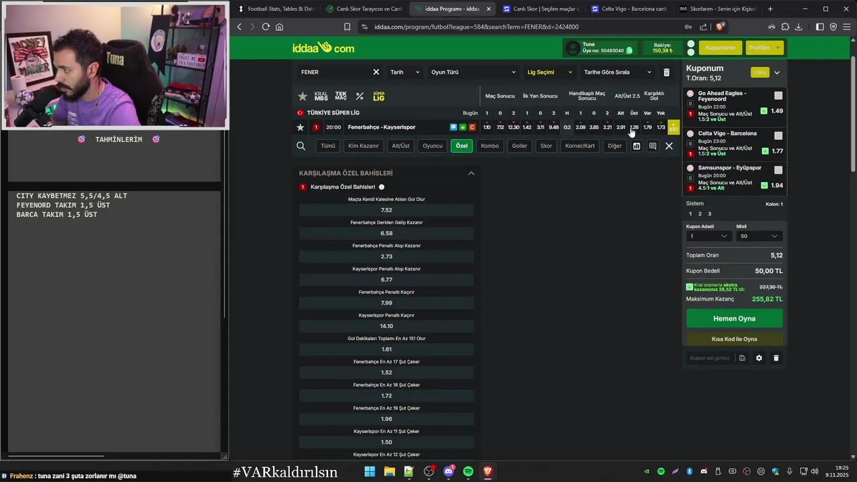
Task: Open the green crown Kral oran icon
Action: coord(463,127)
